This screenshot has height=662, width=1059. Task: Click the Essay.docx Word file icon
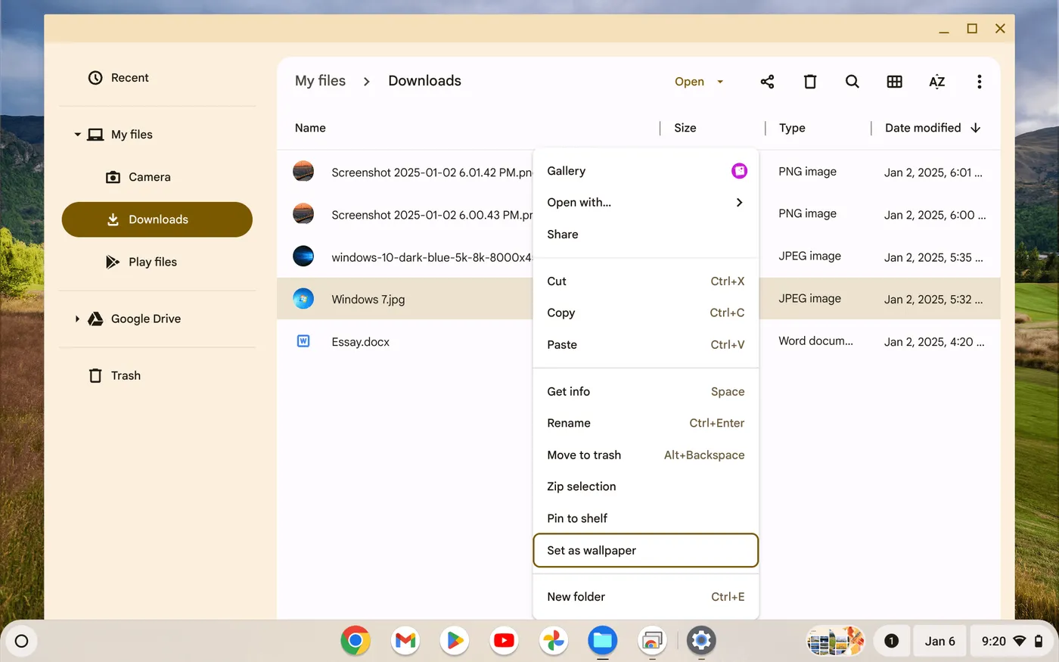tap(303, 341)
